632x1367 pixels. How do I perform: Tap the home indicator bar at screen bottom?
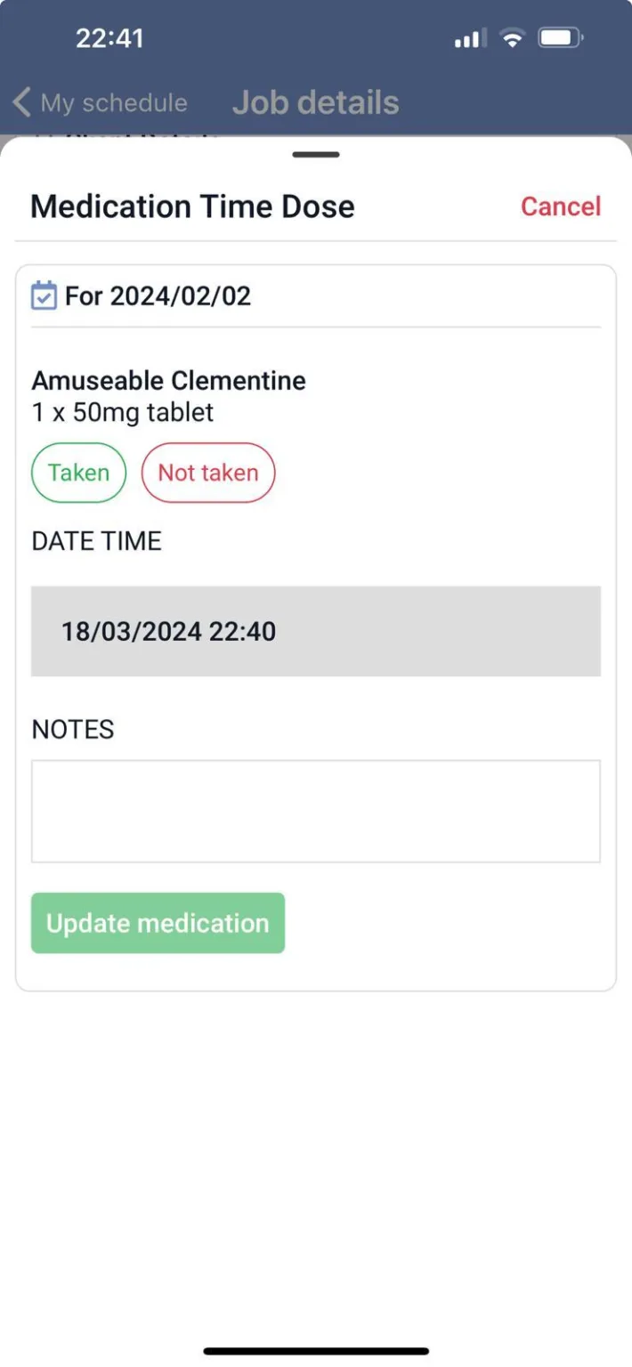(x=316, y=1351)
